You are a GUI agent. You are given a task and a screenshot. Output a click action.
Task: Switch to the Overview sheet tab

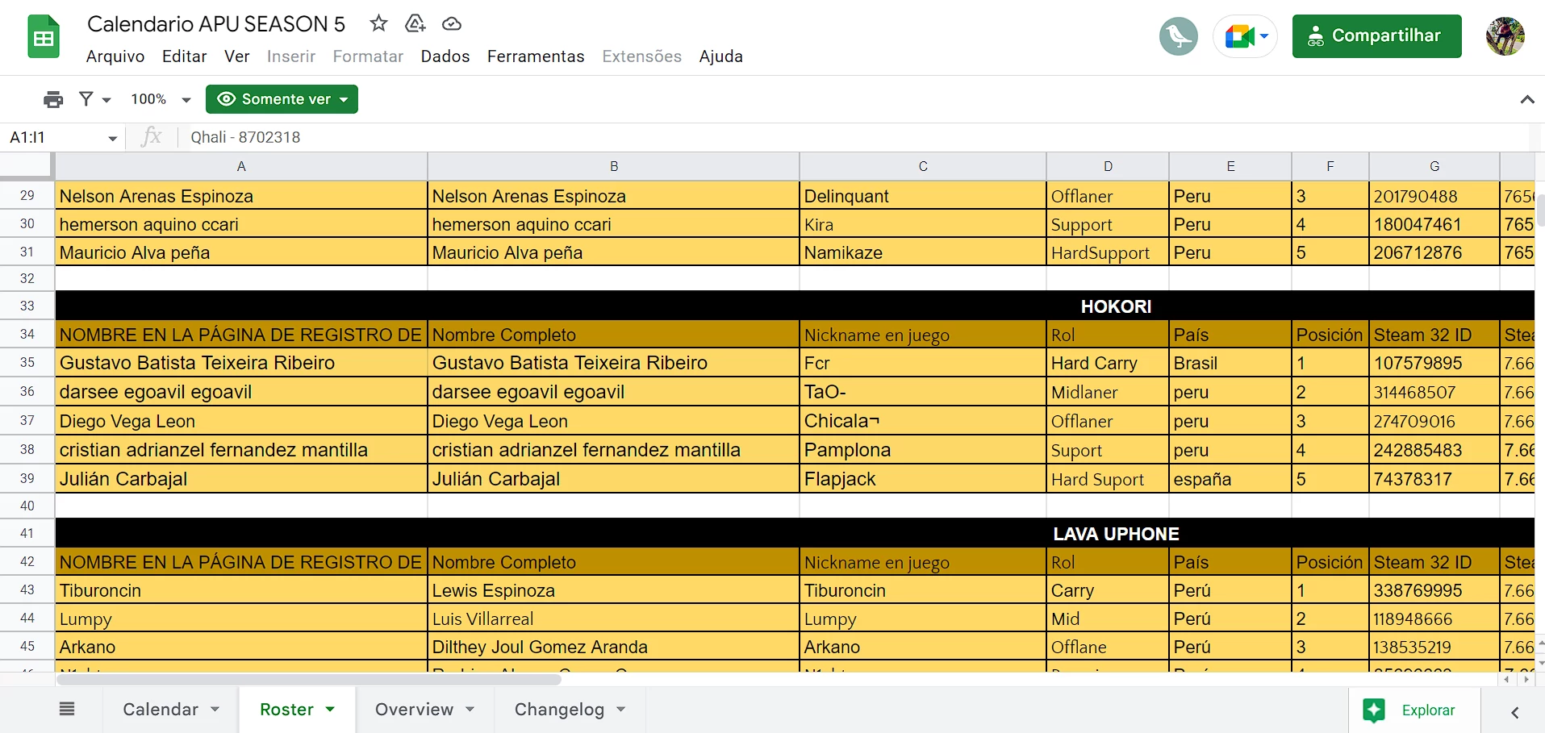coord(414,709)
